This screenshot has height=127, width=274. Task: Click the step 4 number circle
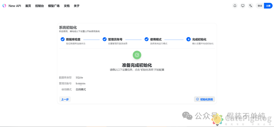coord(188,39)
